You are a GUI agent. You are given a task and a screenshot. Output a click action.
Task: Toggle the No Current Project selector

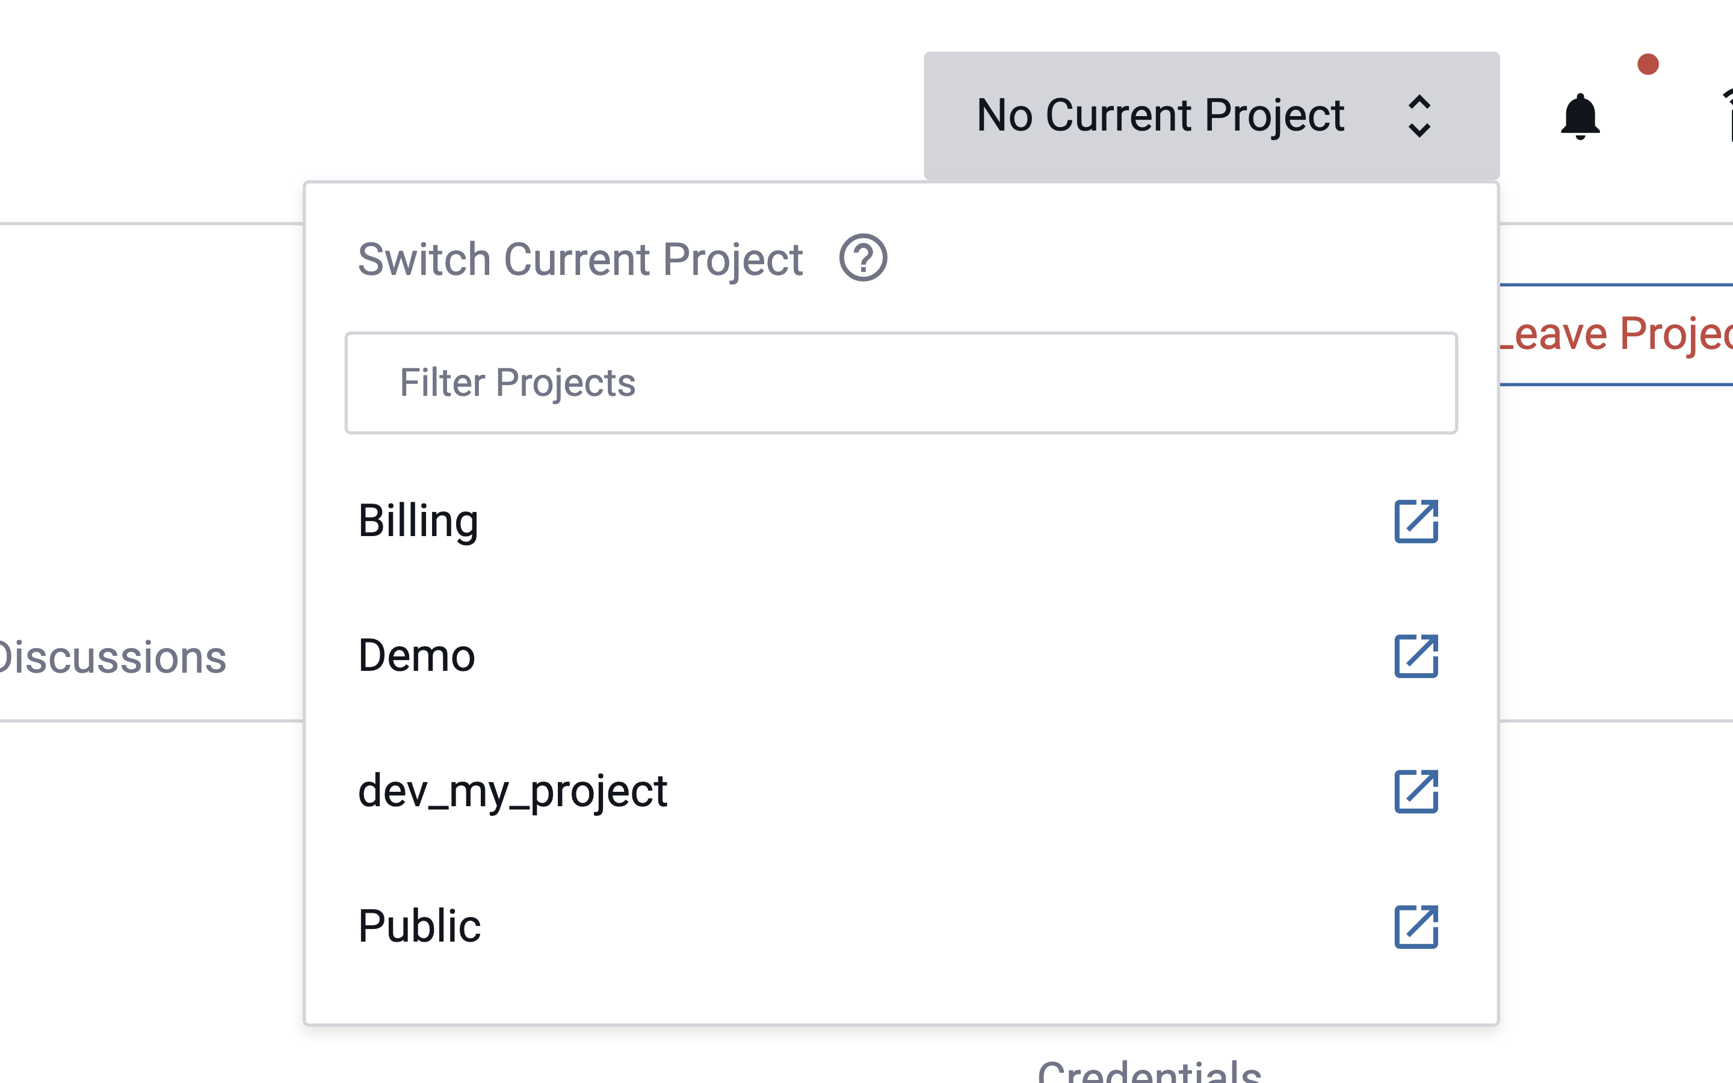(1211, 114)
